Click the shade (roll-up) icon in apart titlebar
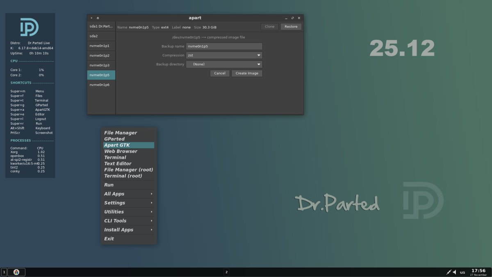 [x=98, y=18]
